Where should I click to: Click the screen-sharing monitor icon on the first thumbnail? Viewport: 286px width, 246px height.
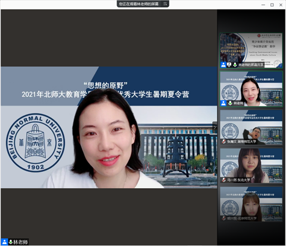tap(229, 65)
